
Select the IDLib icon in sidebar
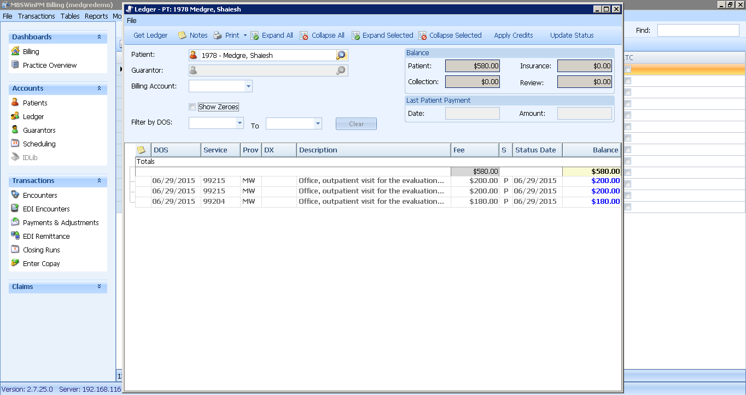coord(15,157)
